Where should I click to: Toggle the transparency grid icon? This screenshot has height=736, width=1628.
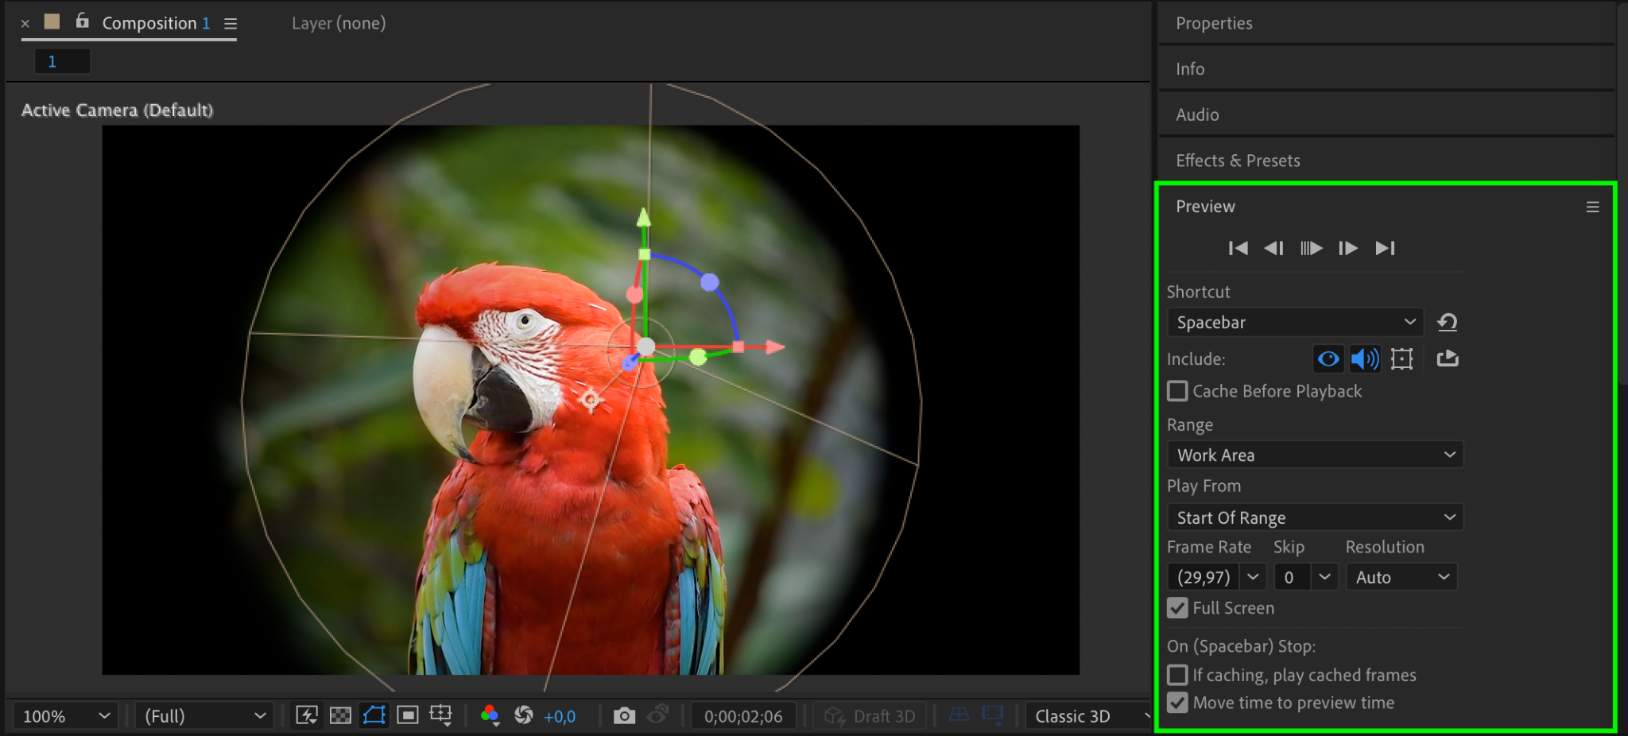tap(340, 716)
